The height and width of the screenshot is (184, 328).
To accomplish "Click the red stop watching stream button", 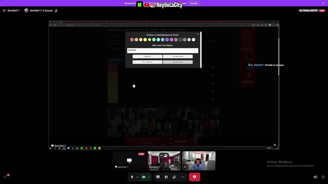I will pos(194,177).
